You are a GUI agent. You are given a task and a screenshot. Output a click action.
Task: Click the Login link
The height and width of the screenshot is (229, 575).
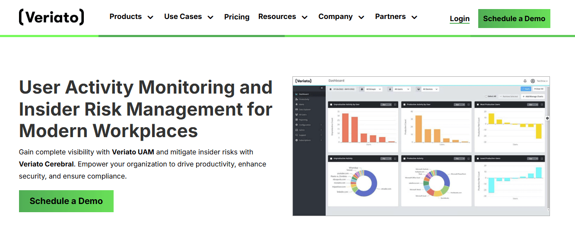[460, 19]
